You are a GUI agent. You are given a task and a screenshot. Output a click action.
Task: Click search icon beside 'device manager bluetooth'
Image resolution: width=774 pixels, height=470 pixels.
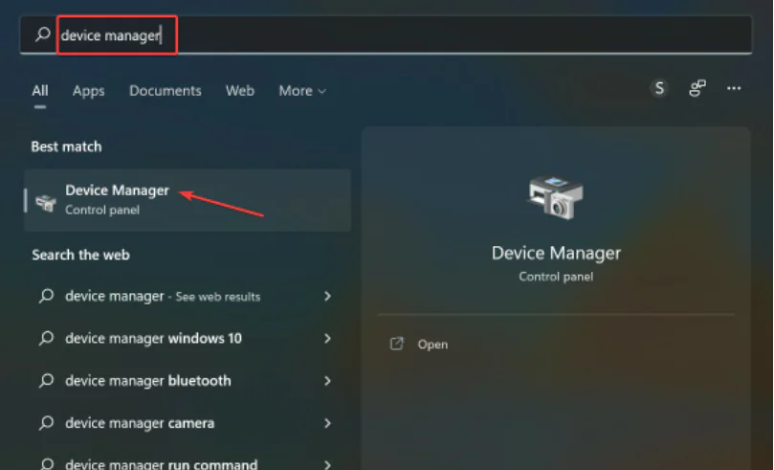pos(46,381)
